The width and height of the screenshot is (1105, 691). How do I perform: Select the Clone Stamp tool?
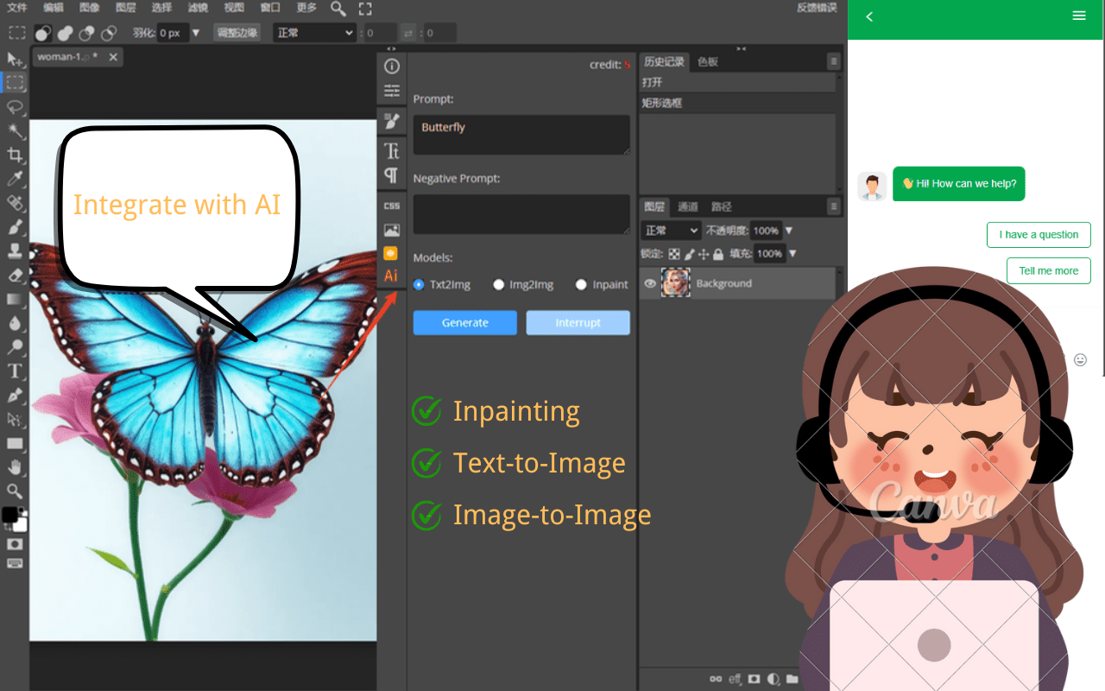click(15, 251)
